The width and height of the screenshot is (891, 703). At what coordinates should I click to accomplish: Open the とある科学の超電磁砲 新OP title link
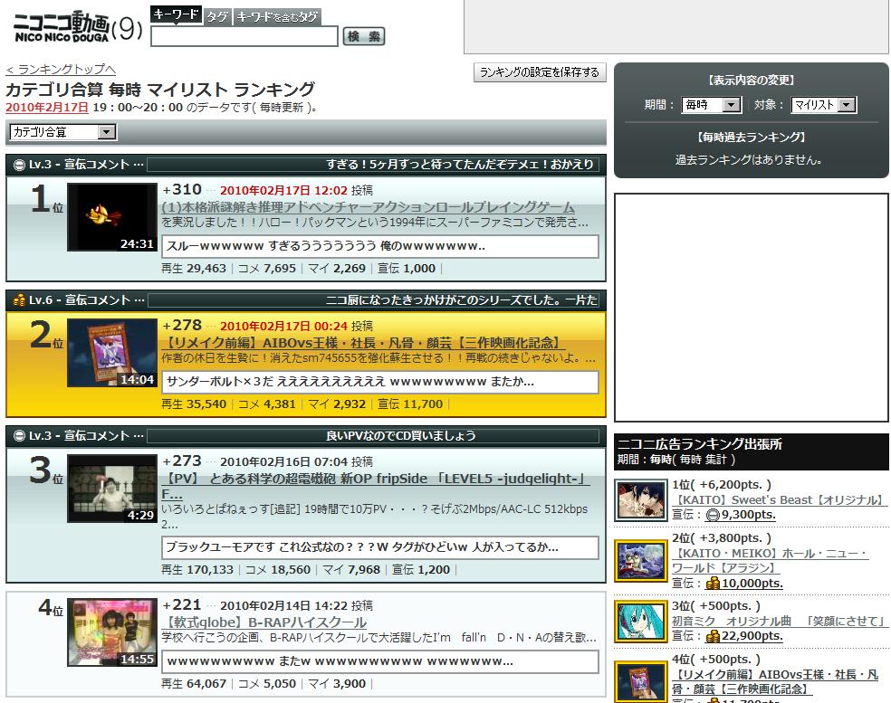[x=376, y=486]
